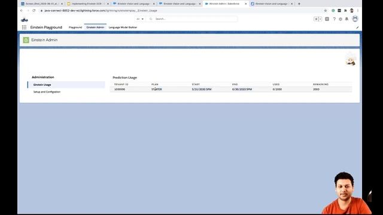The width and height of the screenshot is (383, 215).
Task: Open the App Launcher grid icon
Action: [x=24, y=27]
